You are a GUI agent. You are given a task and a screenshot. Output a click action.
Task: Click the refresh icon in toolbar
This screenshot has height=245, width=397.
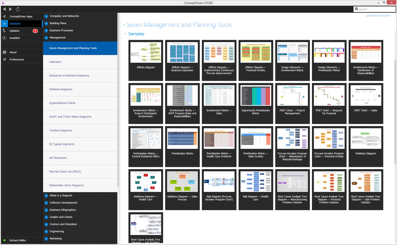pos(18,9)
